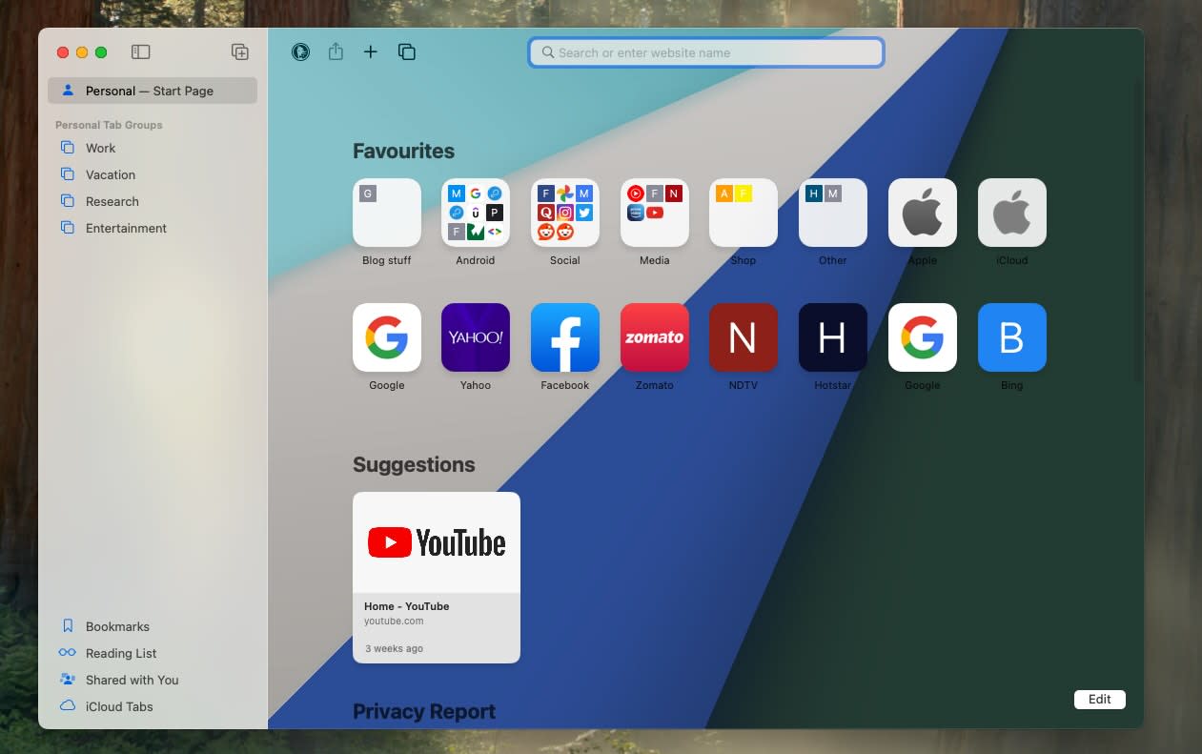Open the Facebook favourite
Screen dimensions: 1202x754
click(x=565, y=337)
